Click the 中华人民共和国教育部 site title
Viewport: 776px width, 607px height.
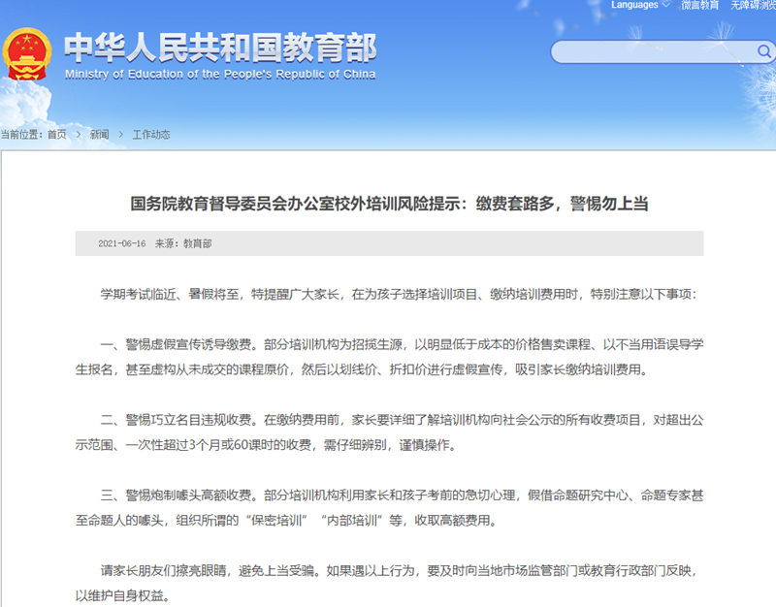click(x=219, y=48)
